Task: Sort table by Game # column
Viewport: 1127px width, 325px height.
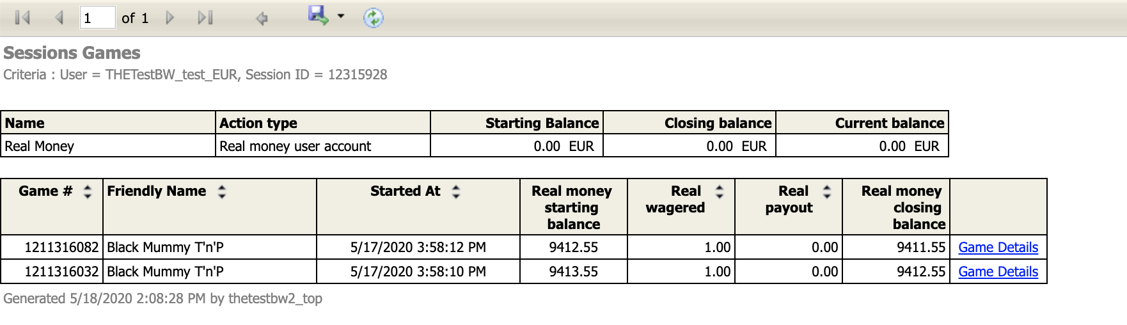Action: (x=88, y=191)
